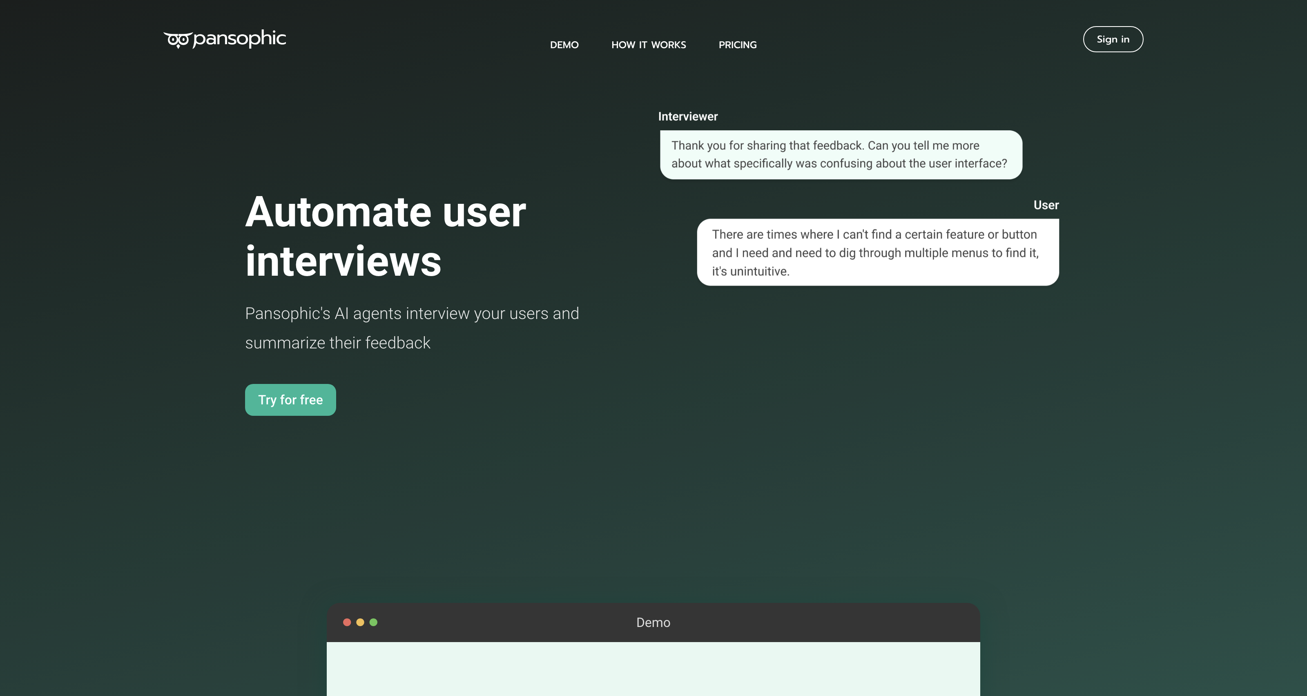Click the 'Pansophic's AI agents interview' subtitle
This screenshot has height=696, width=1307.
pyautogui.click(x=412, y=328)
